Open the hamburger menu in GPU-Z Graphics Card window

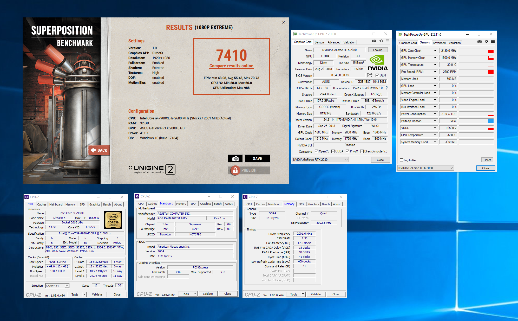pyautogui.click(x=388, y=41)
